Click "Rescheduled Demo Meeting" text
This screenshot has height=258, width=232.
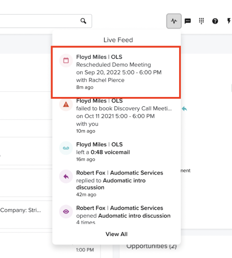click(x=113, y=64)
